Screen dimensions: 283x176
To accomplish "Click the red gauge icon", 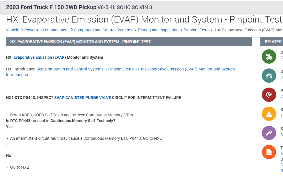I will (269, 95).
